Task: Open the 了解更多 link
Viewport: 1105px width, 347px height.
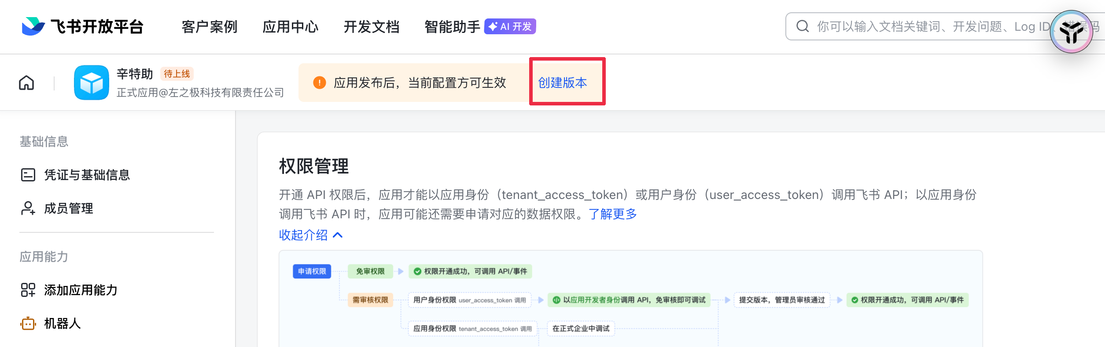Action: [x=612, y=214]
